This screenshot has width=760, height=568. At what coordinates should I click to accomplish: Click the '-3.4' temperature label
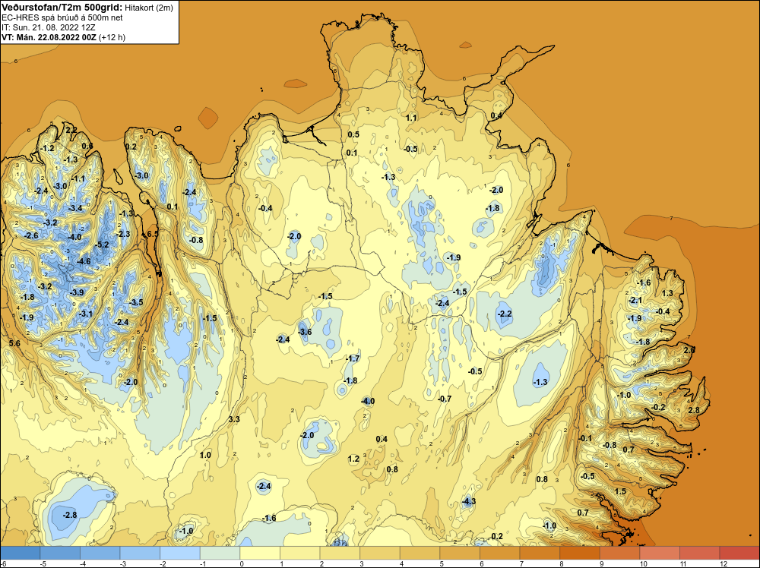(x=75, y=208)
